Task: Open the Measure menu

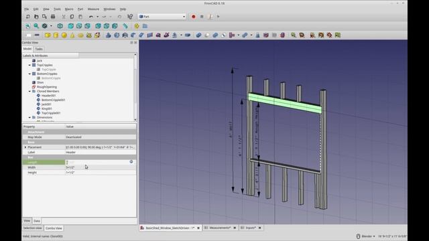Action: (x=93, y=9)
